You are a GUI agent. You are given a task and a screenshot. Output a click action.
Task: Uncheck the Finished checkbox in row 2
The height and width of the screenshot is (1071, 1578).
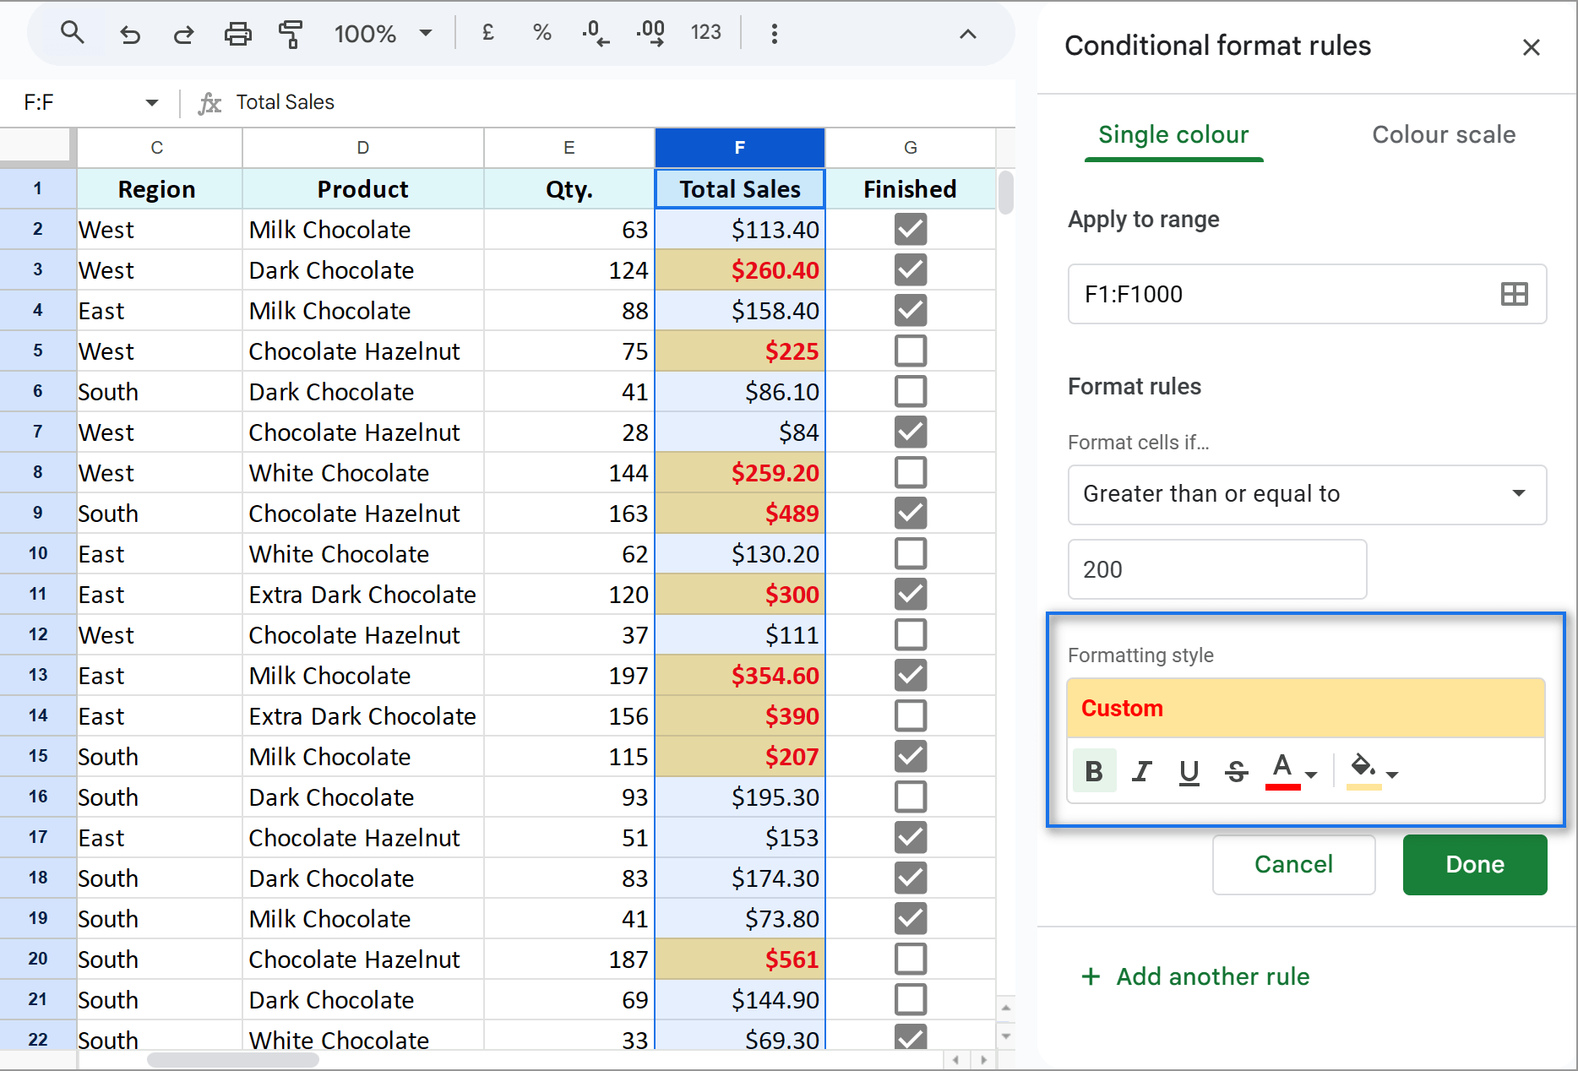pyautogui.click(x=910, y=229)
